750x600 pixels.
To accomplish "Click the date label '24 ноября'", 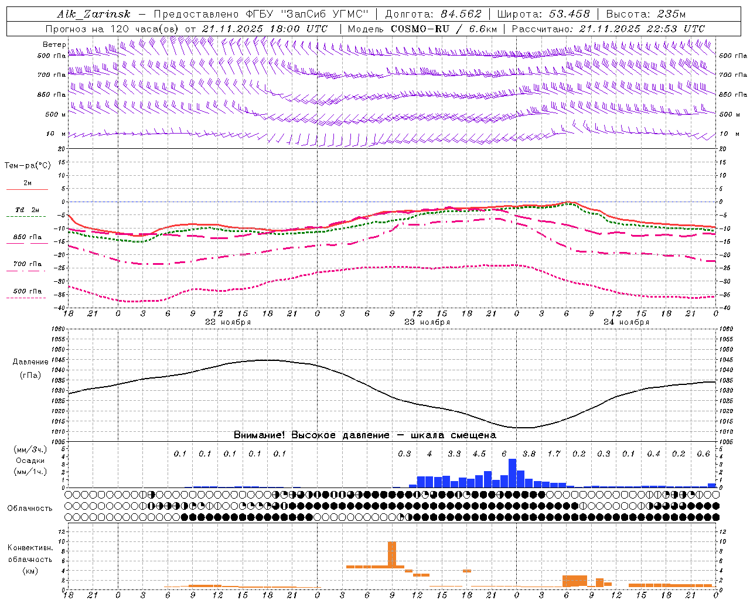I will coord(626,322).
